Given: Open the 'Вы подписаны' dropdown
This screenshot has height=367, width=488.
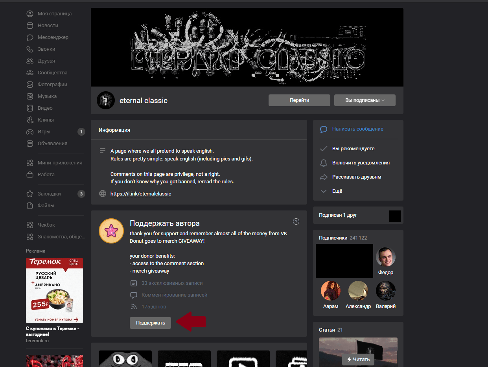Looking at the screenshot, I should pos(365,100).
